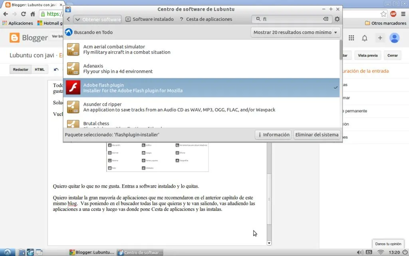Select the Adobe flash plugin row
The width and height of the screenshot is (409, 256).
click(x=201, y=88)
